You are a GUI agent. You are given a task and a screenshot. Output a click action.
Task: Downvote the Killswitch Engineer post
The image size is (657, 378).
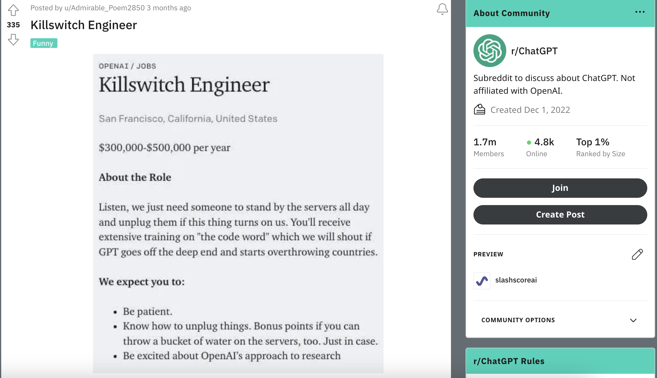pyautogui.click(x=13, y=39)
